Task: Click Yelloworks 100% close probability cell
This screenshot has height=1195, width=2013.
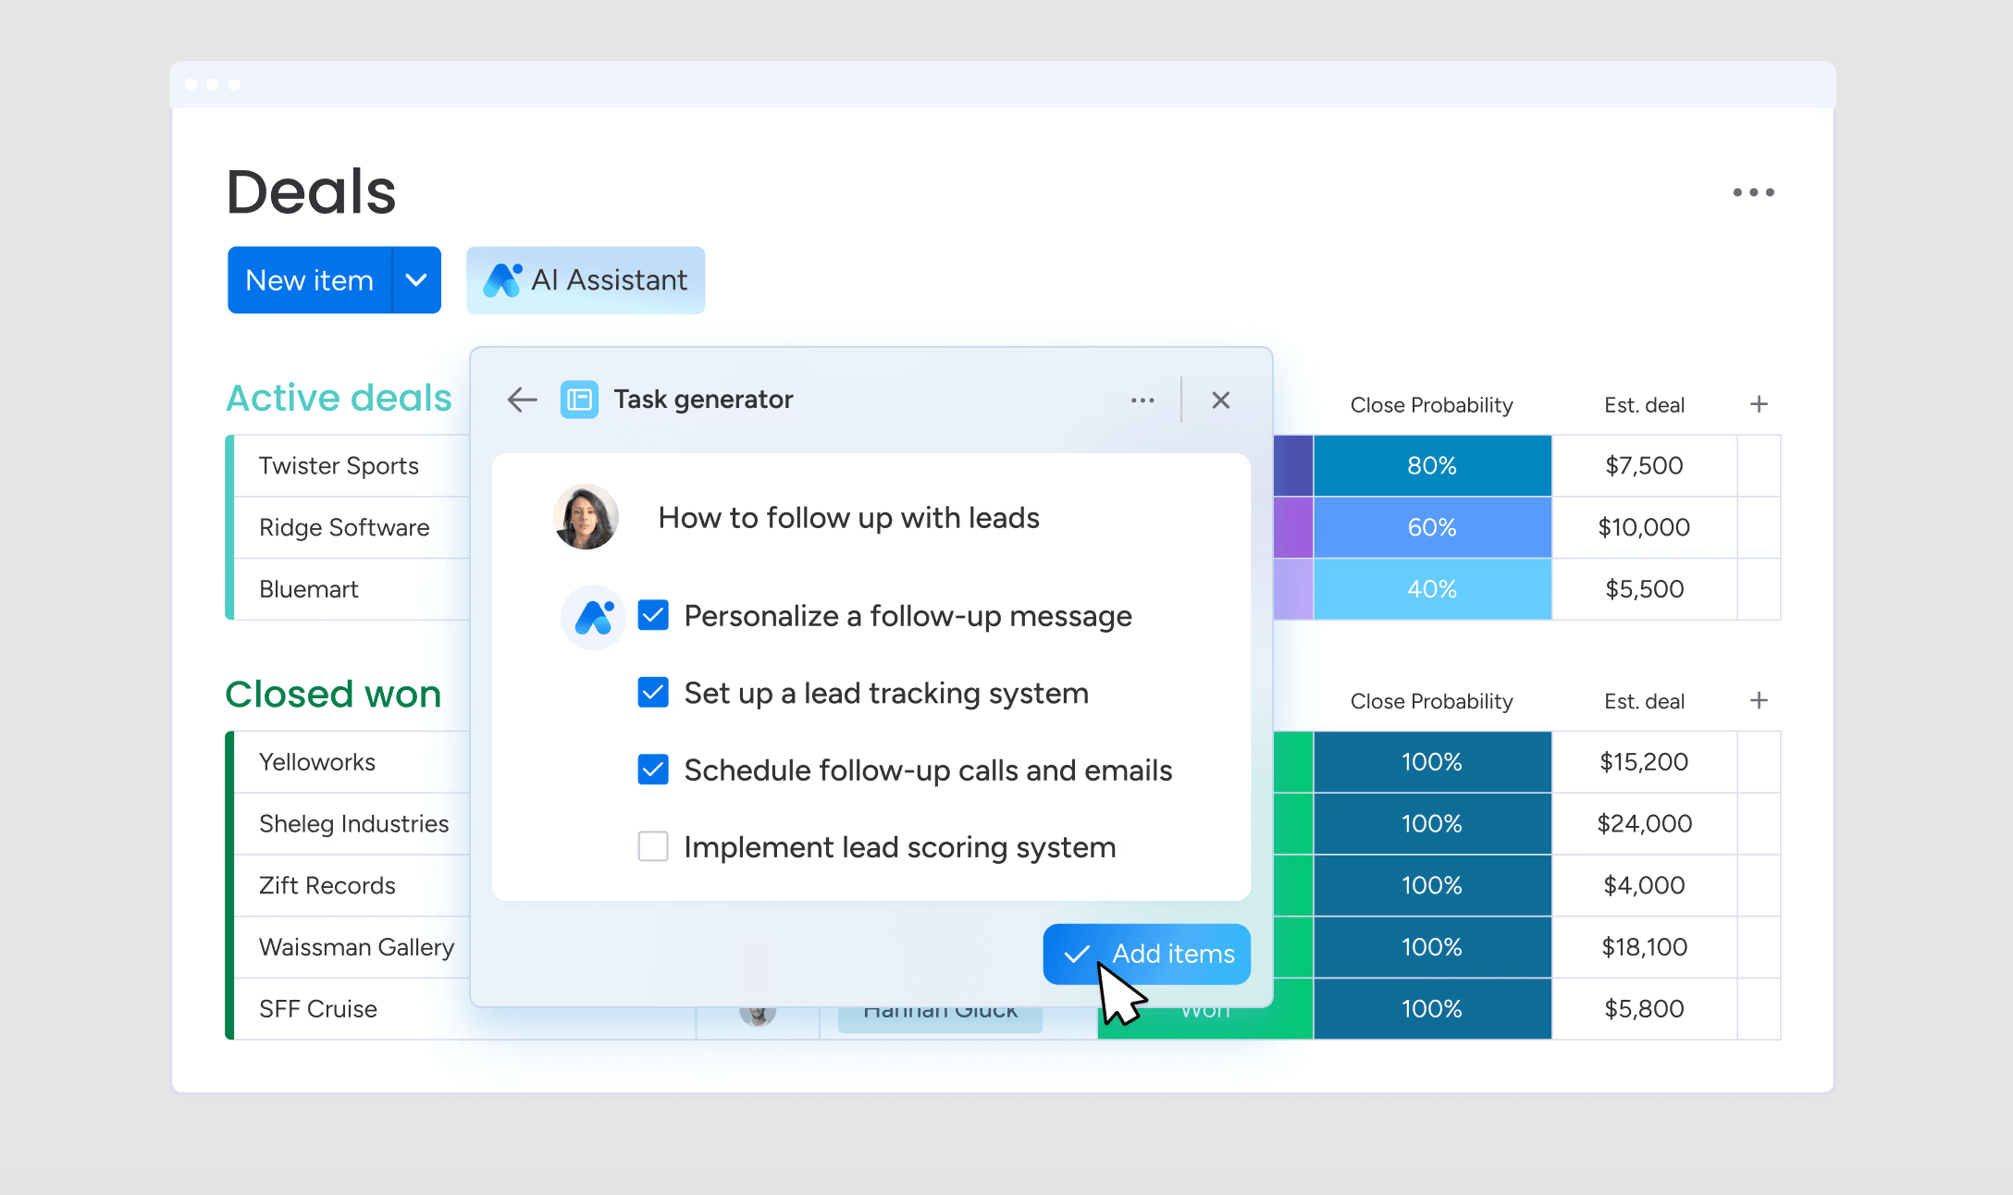Action: (x=1432, y=762)
